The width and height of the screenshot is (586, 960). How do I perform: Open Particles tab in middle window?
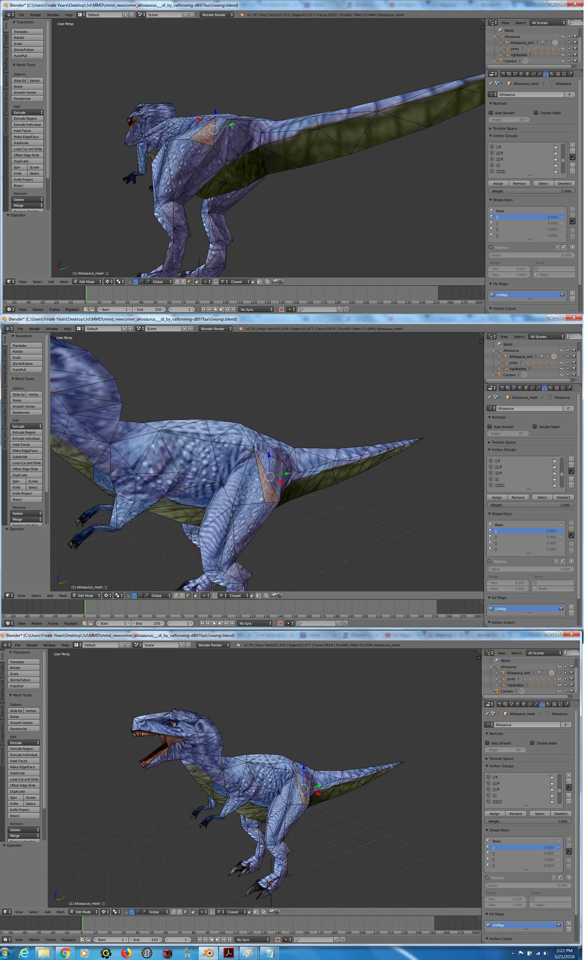[x=563, y=388]
